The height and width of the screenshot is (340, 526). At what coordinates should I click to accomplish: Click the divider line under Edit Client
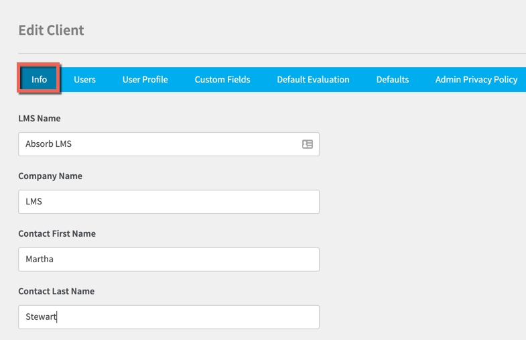(272, 53)
